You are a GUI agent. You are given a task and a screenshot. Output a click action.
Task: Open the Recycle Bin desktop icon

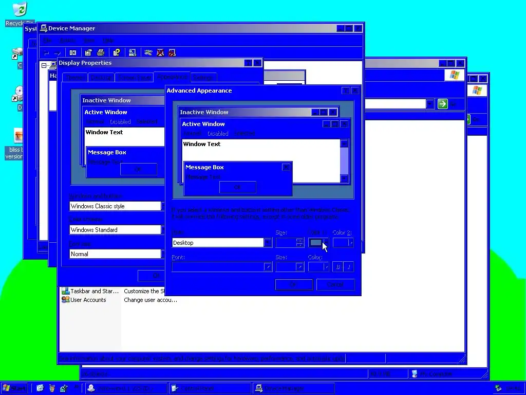20,9
